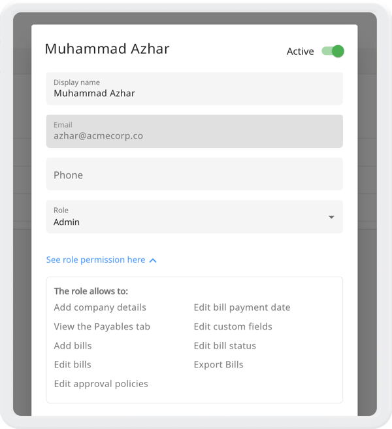
Task: Click the Export Bills permission
Action: pos(218,365)
